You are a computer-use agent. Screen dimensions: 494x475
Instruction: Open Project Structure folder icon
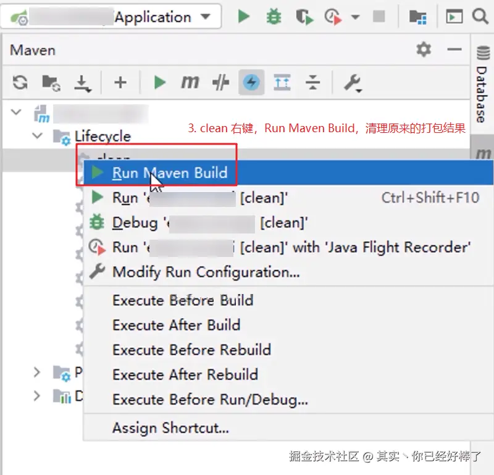tap(418, 17)
